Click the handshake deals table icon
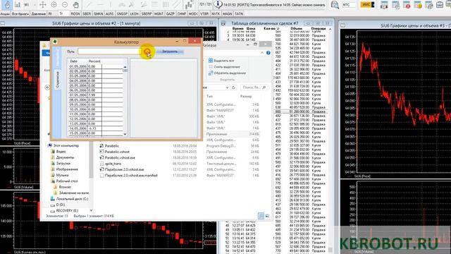The width and height of the screenshot is (451, 254). click(384, 5)
